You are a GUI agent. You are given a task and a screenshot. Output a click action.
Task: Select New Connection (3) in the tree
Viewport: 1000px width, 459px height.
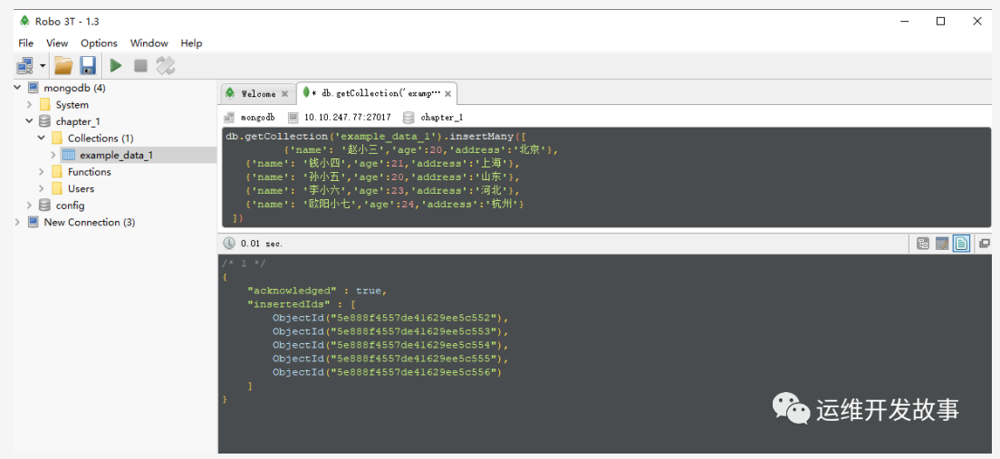[x=90, y=222]
